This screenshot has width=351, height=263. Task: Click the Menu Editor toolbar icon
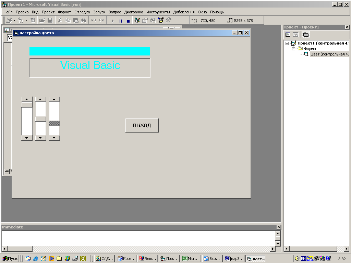pos(33,20)
